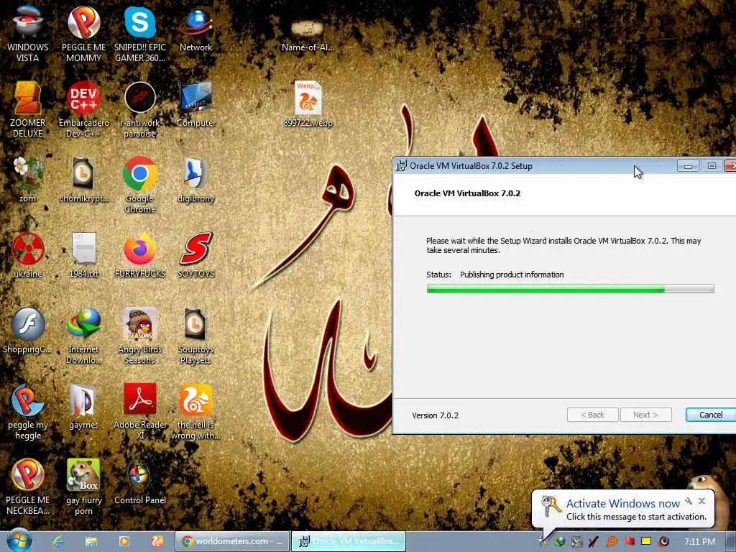Click the red-and-black pen tray icon
The height and width of the screenshot is (552, 736).
[x=593, y=542]
